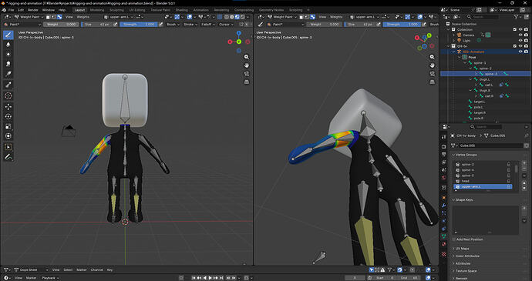
Task: Toggle the lock on spine-3 vertex group
Action: click(509, 165)
